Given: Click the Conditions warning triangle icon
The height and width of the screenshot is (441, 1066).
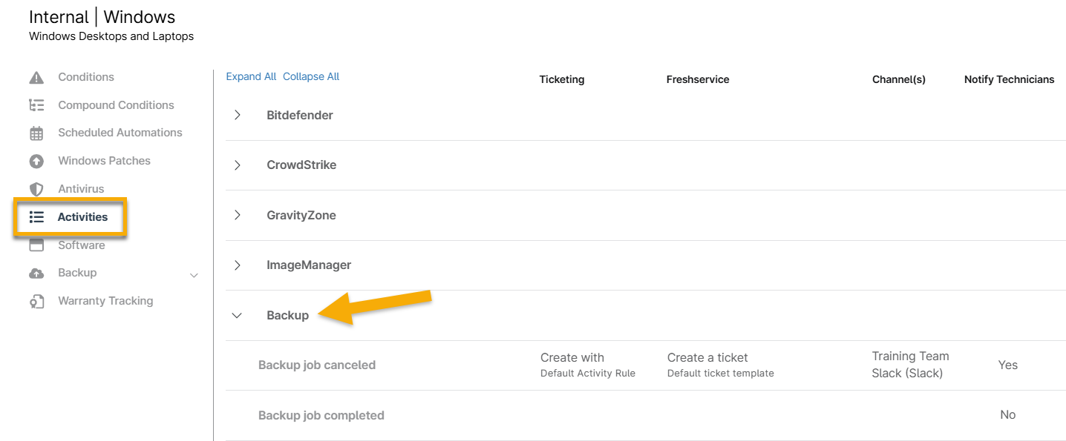Looking at the screenshot, I should 36,77.
